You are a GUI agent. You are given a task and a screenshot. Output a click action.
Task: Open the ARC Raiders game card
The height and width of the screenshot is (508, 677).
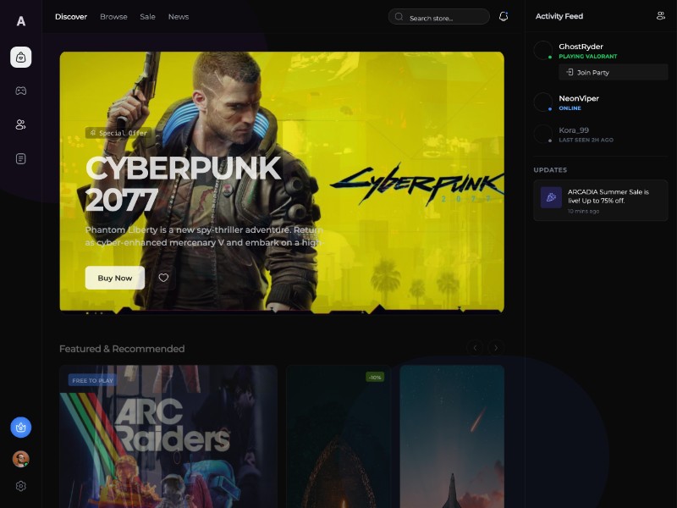click(168, 436)
